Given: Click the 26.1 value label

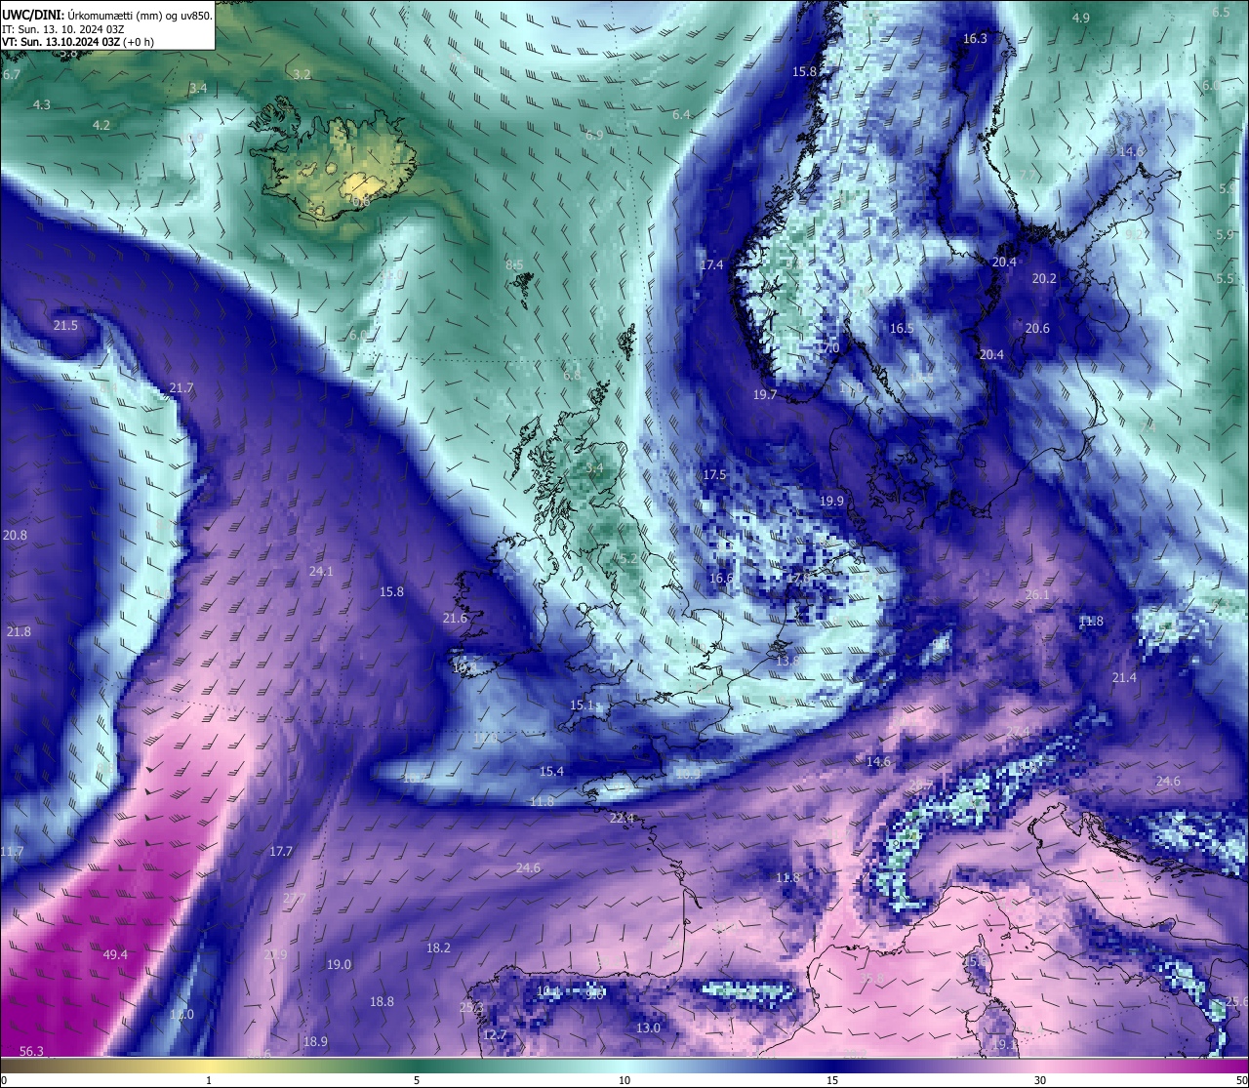Looking at the screenshot, I should pyautogui.click(x=1037, y=595).
